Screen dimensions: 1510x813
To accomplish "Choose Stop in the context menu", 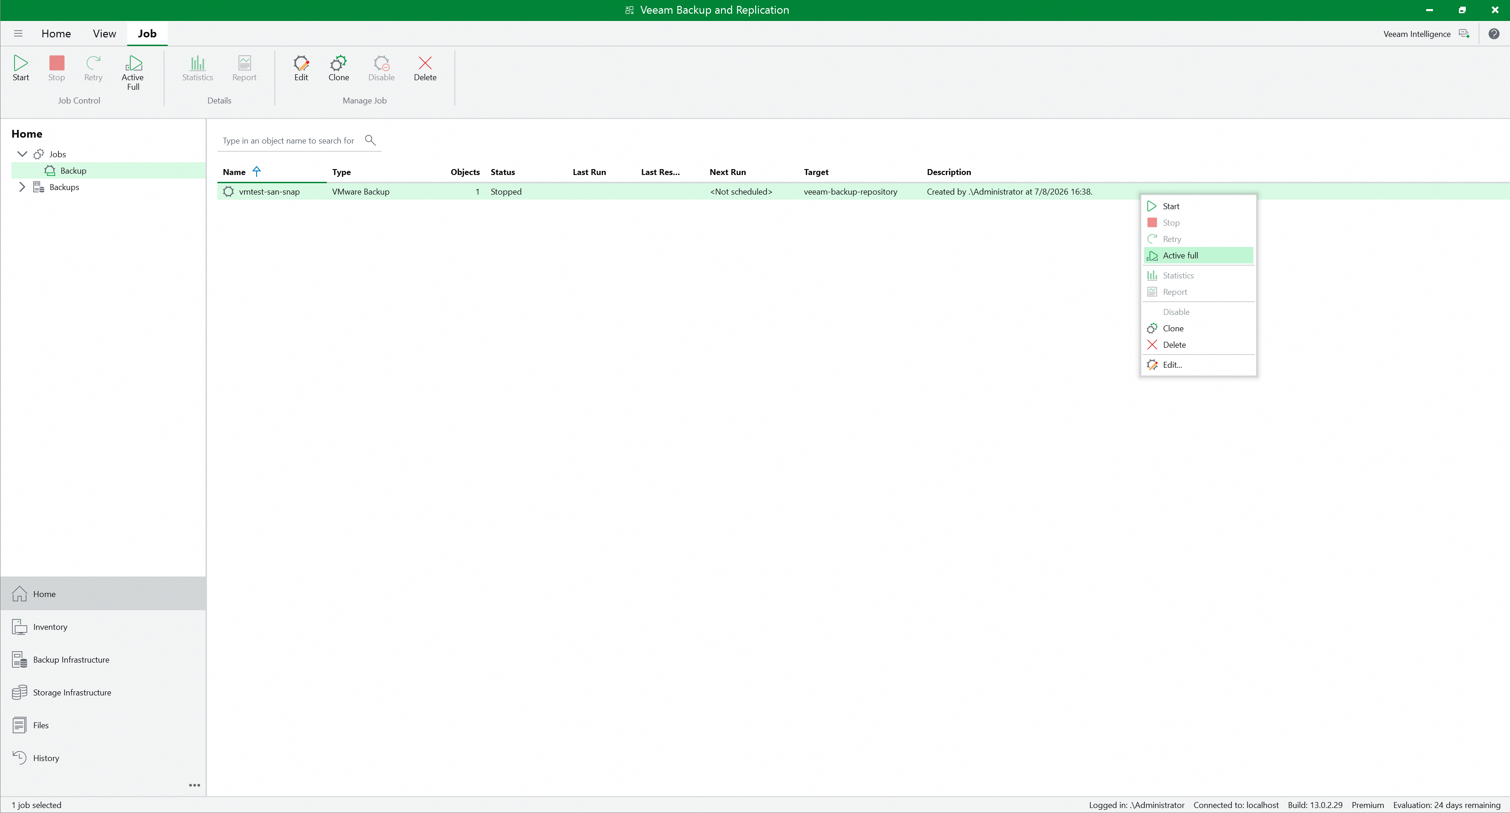I will click(1198, 223).
